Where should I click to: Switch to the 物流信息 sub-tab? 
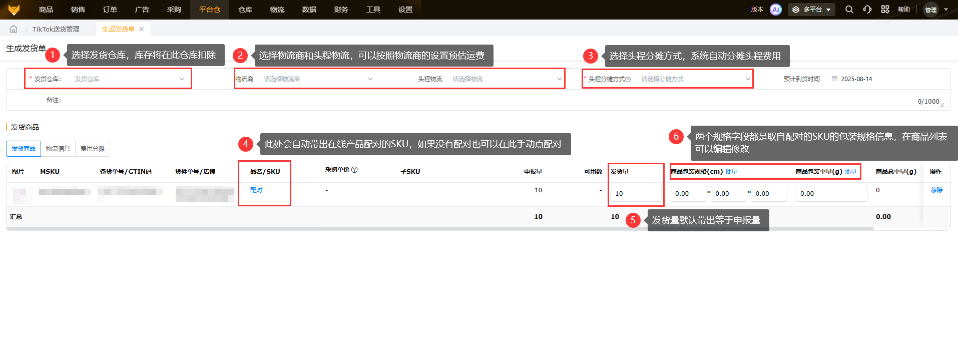tap(58, 149)
